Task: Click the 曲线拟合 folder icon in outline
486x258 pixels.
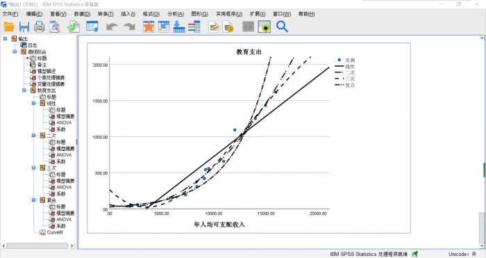Action: tap(24, 51)
